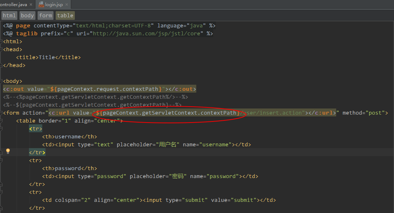Click the JSP file icon on login.jsp tab
This screenshot has width=394, height=213.
[41, 5]
